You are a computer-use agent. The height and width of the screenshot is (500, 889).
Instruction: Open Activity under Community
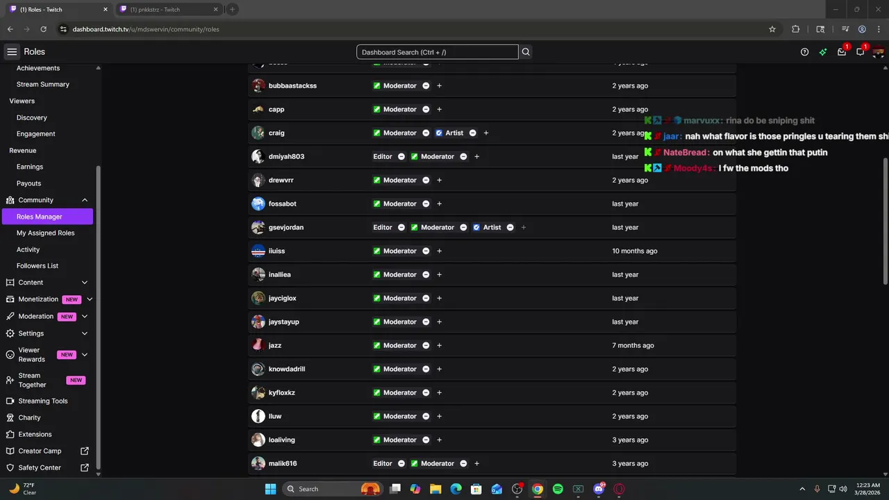coord(28,249)
